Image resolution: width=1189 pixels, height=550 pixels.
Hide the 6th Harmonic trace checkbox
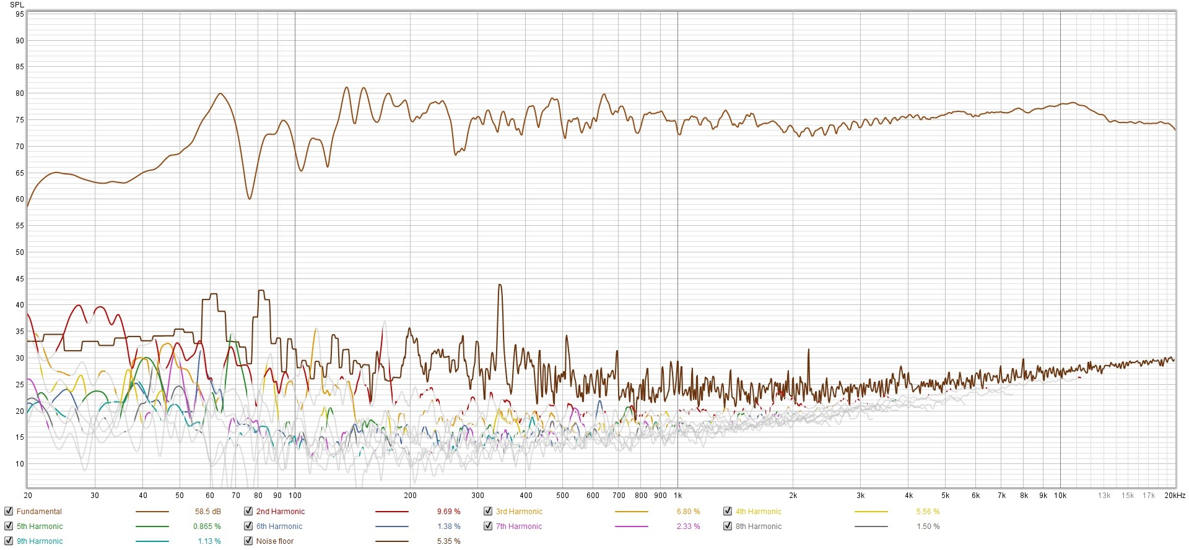pos(248,526)
